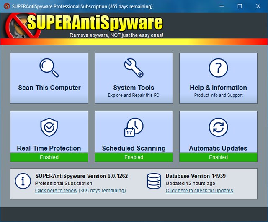Maximize the SUPERAntiSpyware window
268x222 pixels.
240,6
